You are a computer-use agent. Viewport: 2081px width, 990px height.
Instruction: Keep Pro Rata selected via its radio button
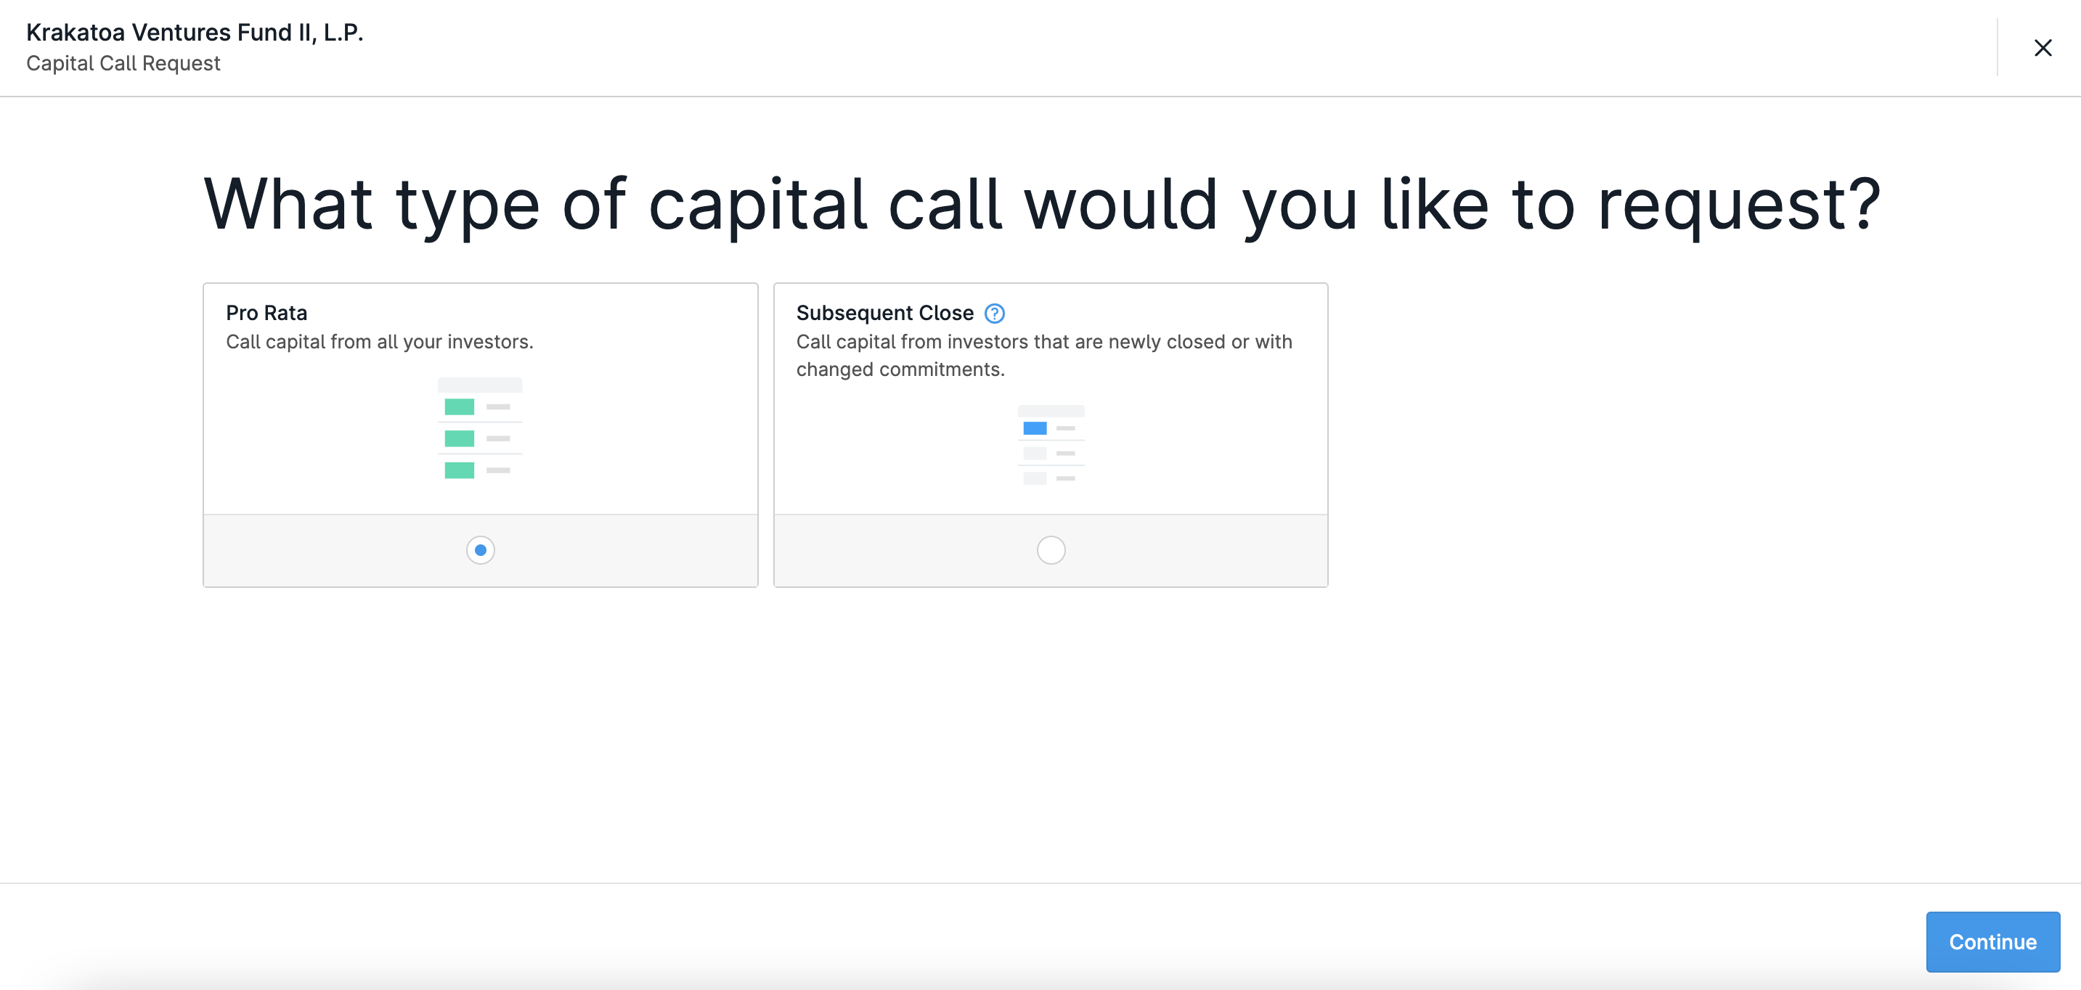tap(480, 550)
